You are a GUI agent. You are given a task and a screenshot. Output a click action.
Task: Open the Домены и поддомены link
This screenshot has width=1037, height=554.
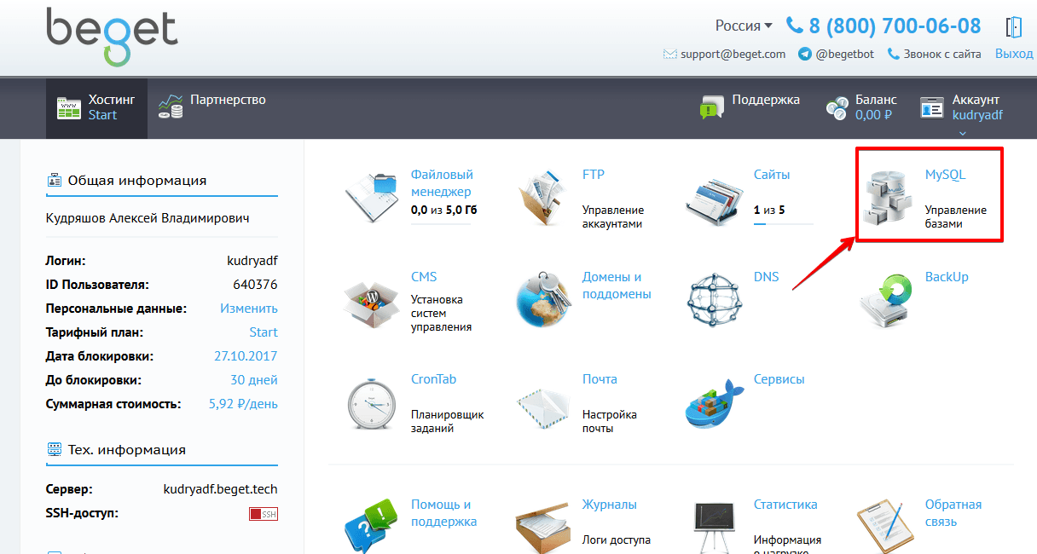point(617,286)
